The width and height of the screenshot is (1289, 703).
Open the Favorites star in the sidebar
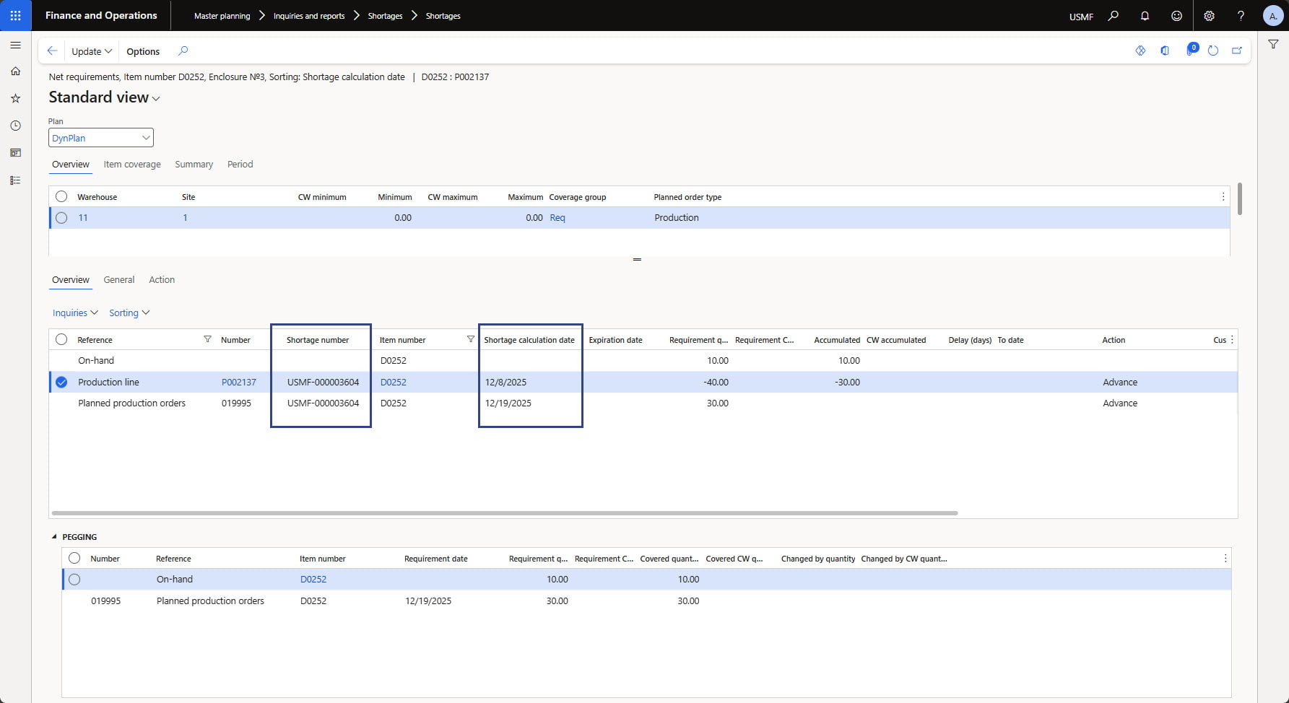[15, 98]
